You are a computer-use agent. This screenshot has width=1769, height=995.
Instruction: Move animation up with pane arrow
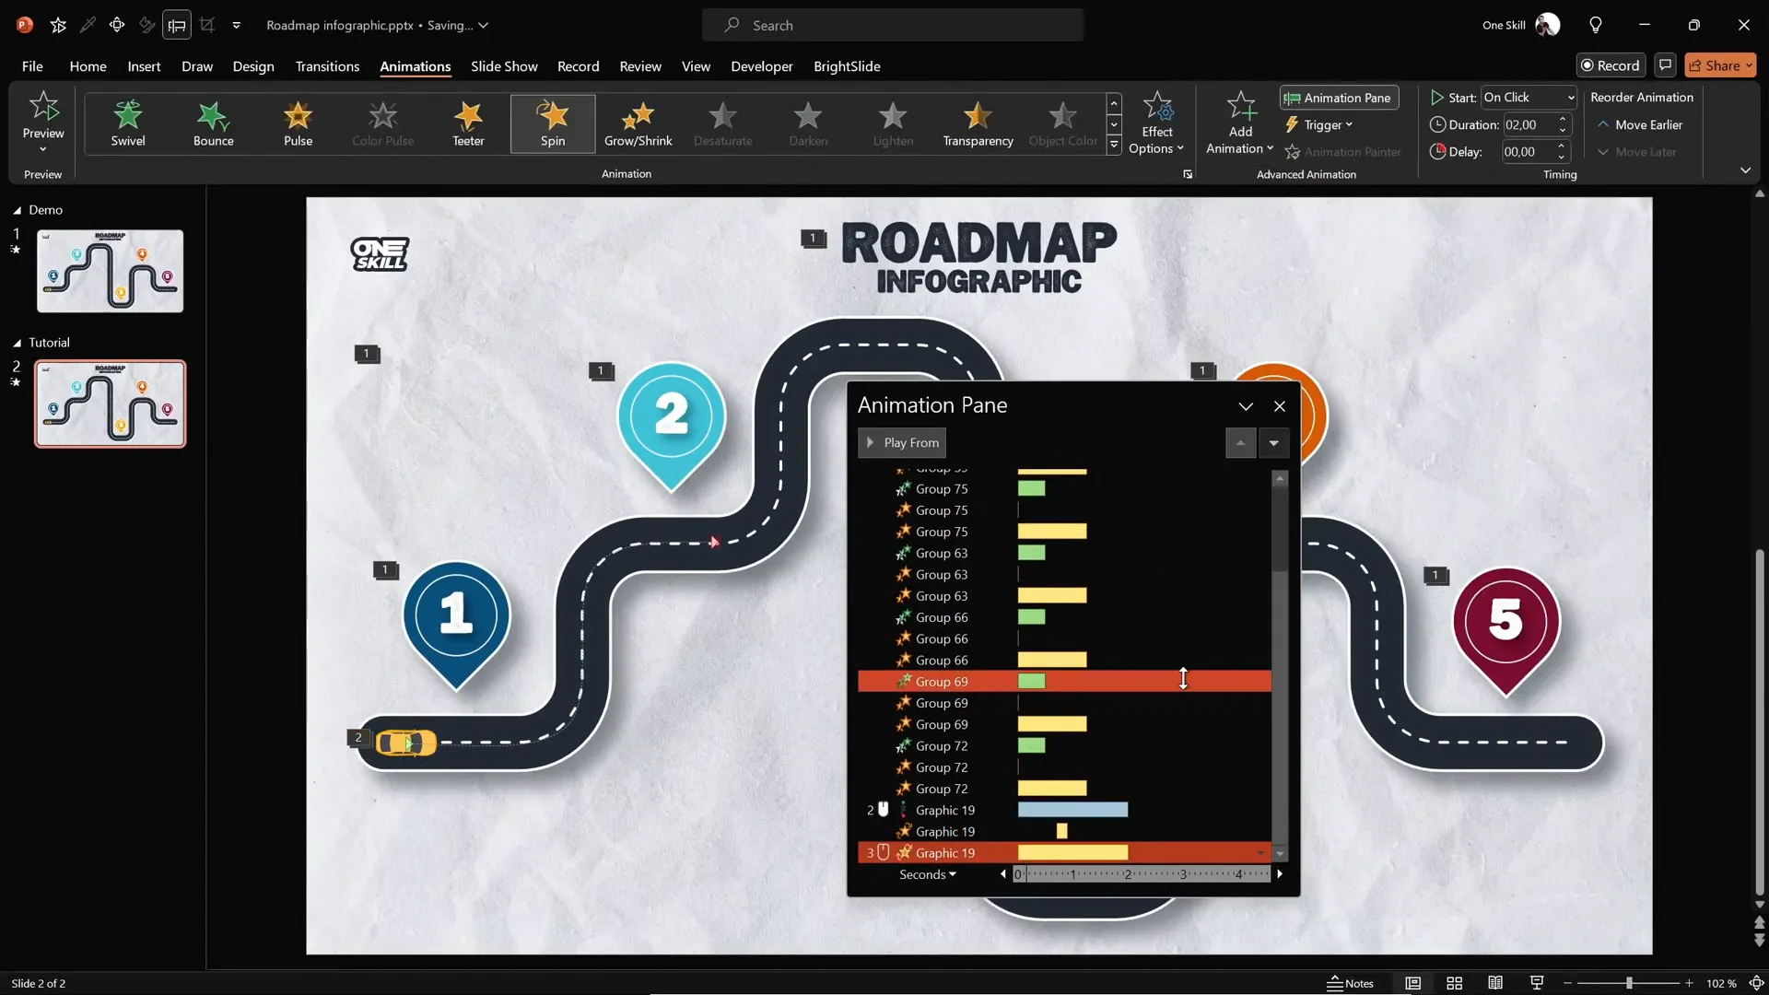(x=1240, y=443)
